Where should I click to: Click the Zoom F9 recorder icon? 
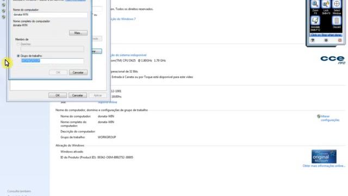pyautogui.click(x=315, y=4)
